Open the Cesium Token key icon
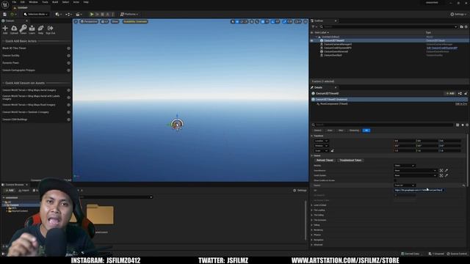470x264 pixels. (23, 29)
